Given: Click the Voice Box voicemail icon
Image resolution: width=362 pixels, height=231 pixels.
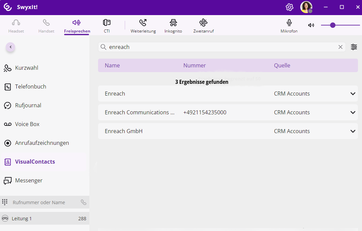Looking at the screenshot, I should (8, 124).
